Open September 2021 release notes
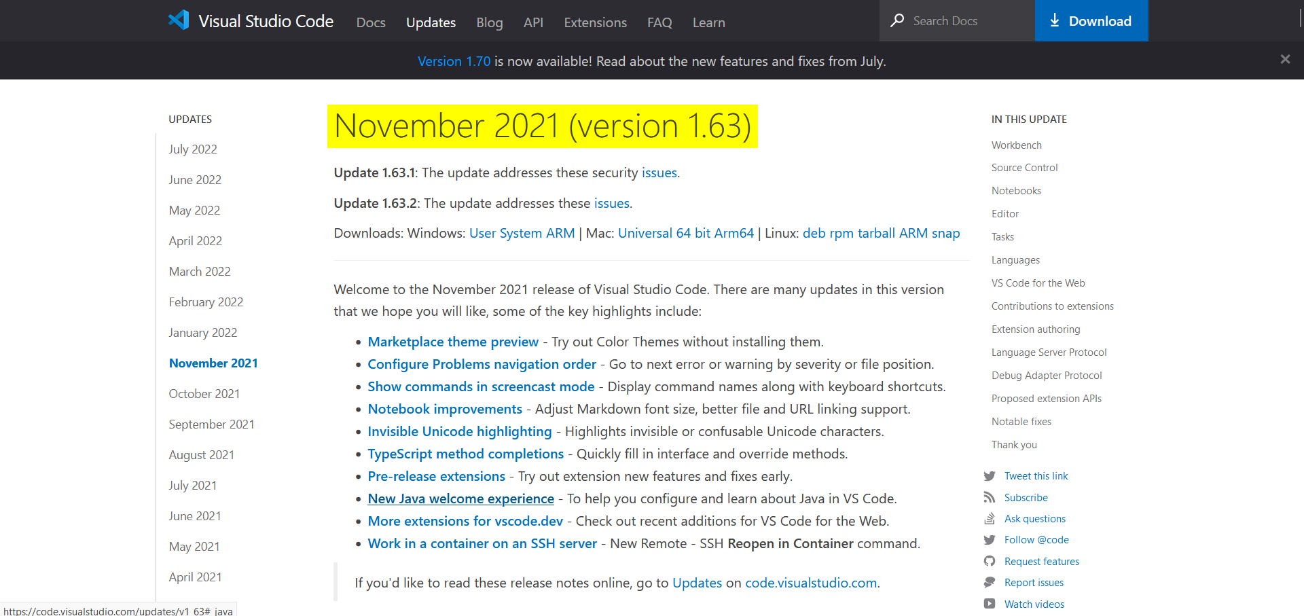 coord(211,424)
